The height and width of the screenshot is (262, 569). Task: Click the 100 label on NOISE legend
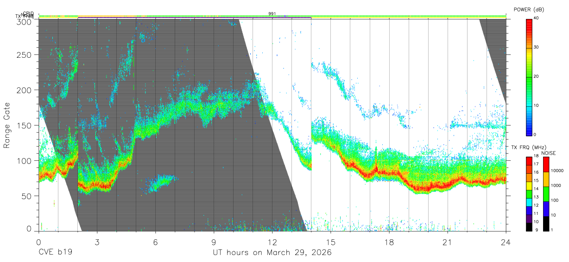[x=555, y=200]
